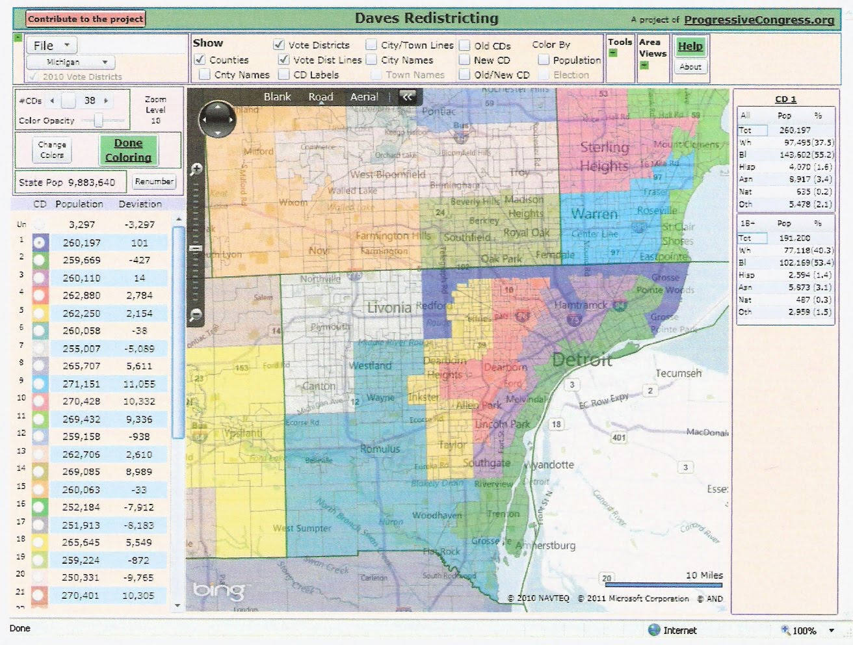Enable the CD Labels checkbox
This screenshot has height=645, width=853.
click(x=284, y=75)
